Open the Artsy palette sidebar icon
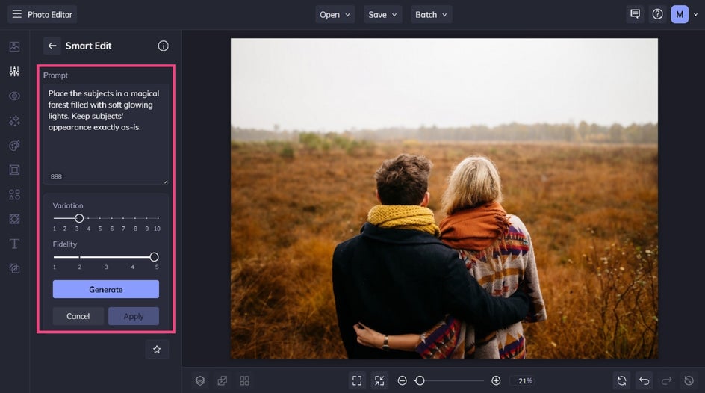This screenshot has height=393, width=705. tap(14, 145)
